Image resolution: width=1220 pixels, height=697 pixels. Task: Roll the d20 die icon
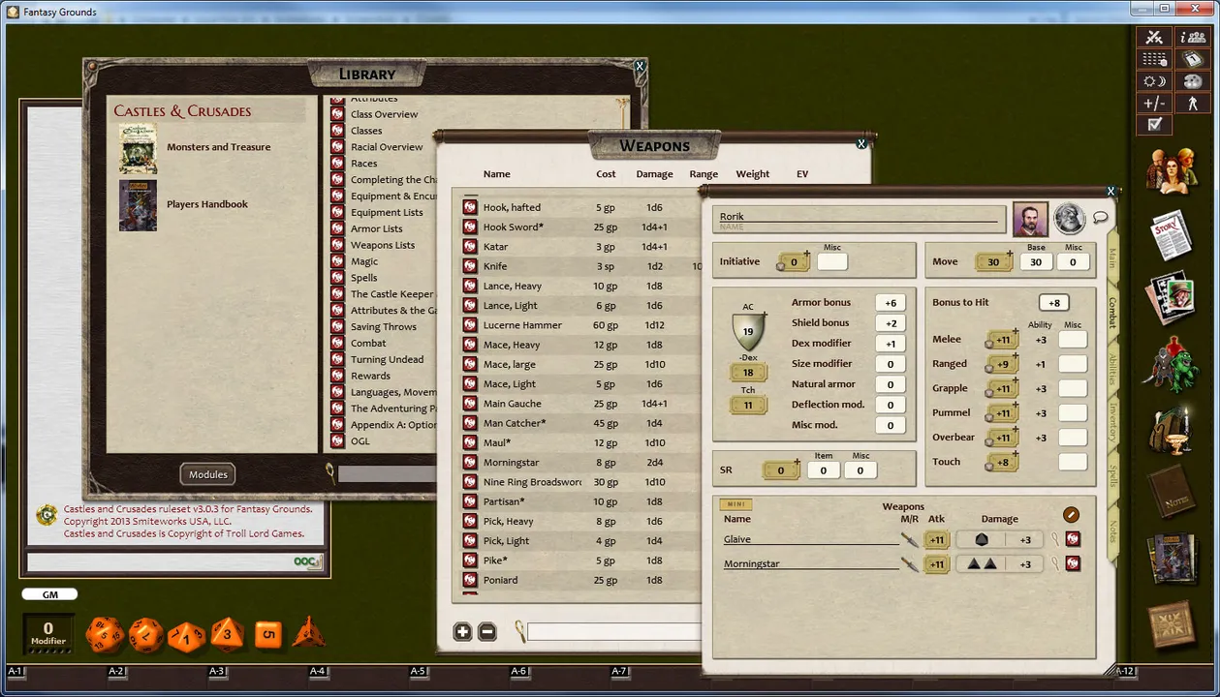(105, 635)
